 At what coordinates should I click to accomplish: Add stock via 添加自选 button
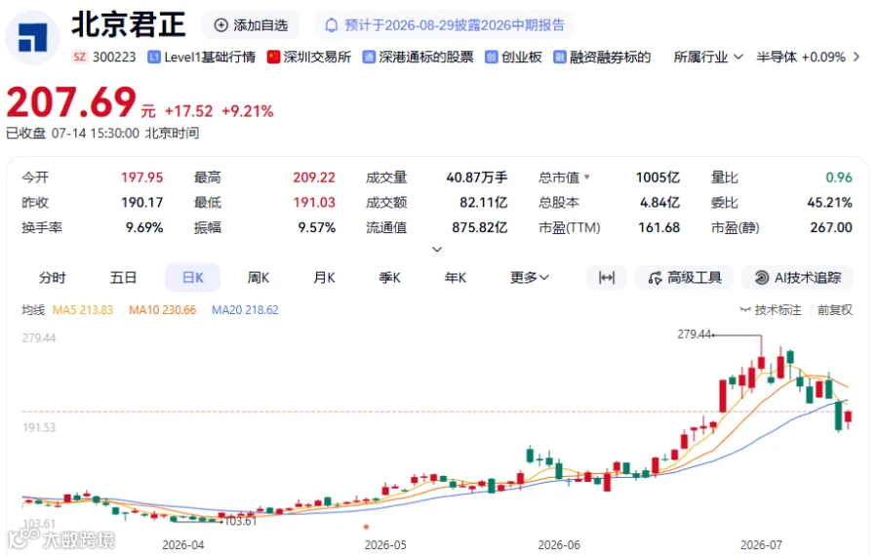(x=251, y=25)
